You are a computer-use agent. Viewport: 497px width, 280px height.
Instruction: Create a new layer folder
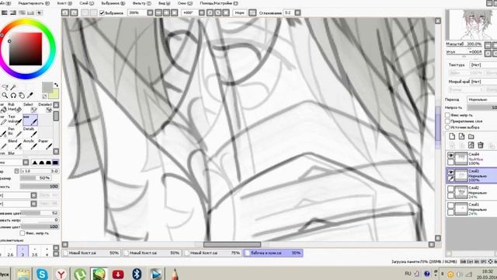(x=471, y=137)
